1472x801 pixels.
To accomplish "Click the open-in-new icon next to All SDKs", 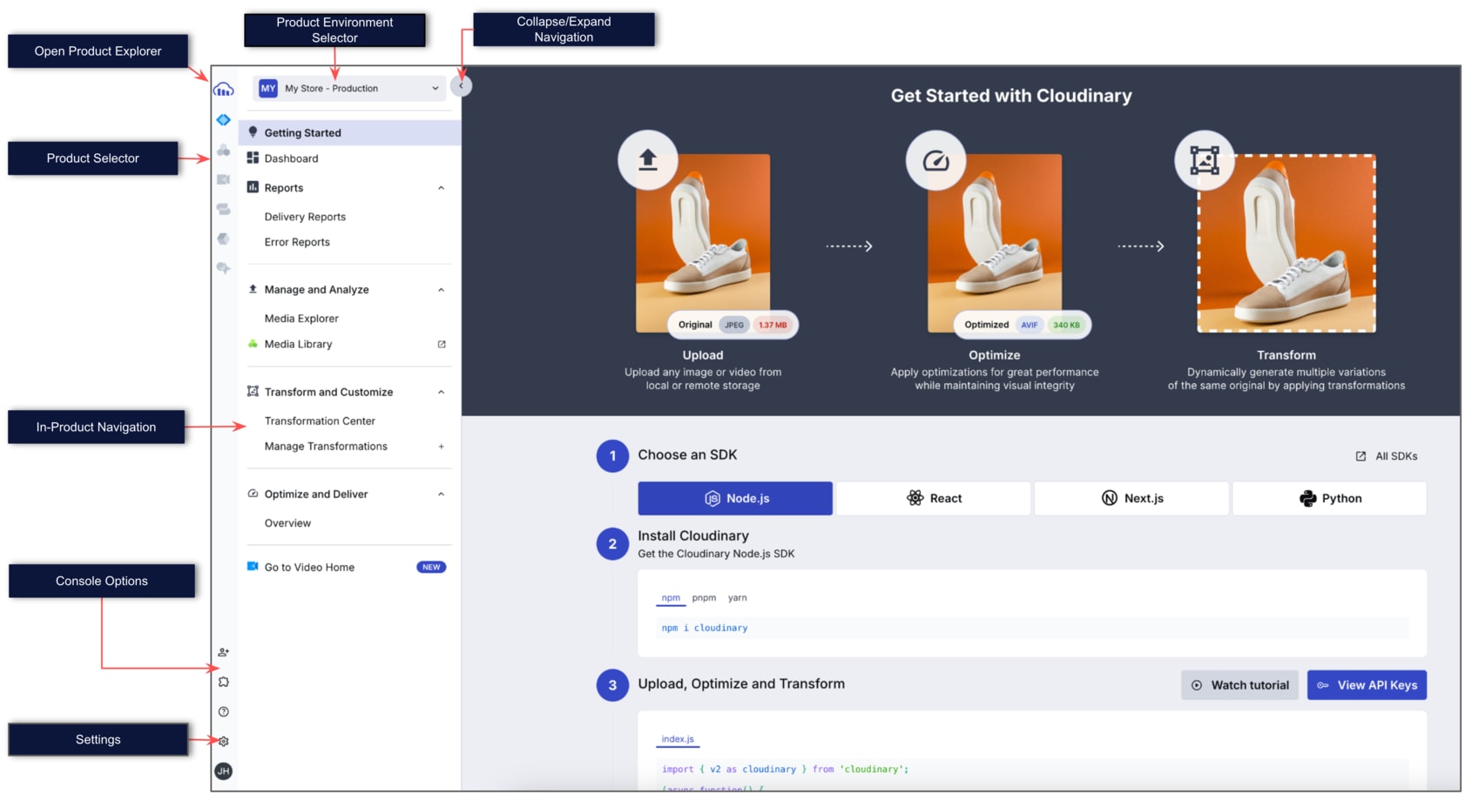I will (1361, 456).
